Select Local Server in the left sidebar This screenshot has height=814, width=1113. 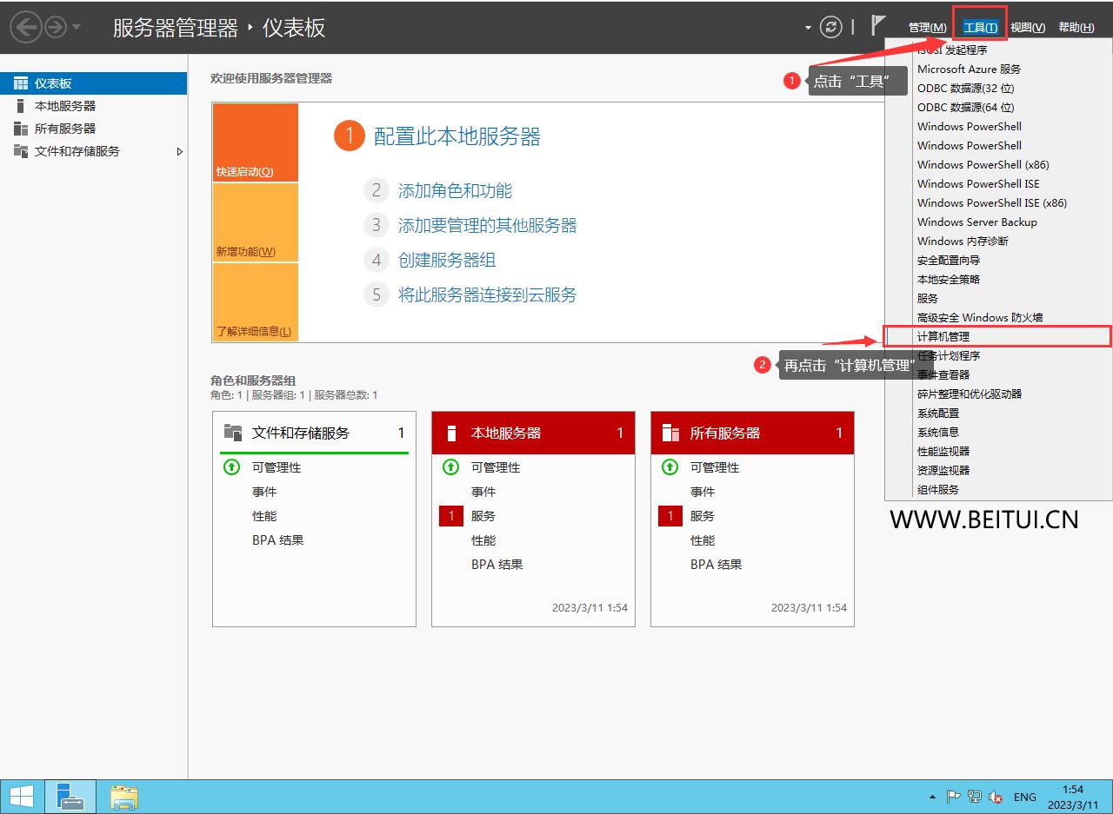point(65,106)
